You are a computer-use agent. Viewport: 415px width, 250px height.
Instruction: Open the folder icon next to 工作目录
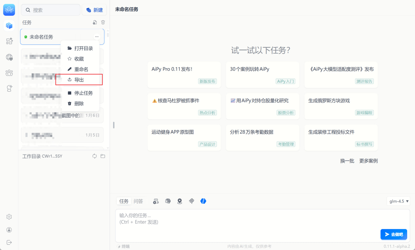point(103,156)
